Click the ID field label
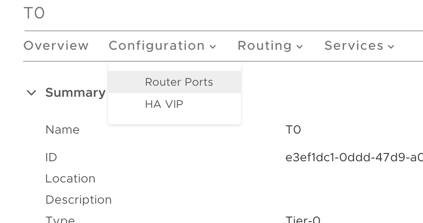Viewport: 423px width, 223px height. [51, 158]
